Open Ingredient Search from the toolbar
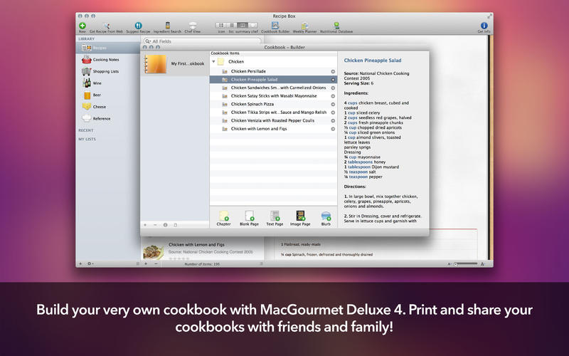Viewport: 569px width, 356px height. point(167,26)
